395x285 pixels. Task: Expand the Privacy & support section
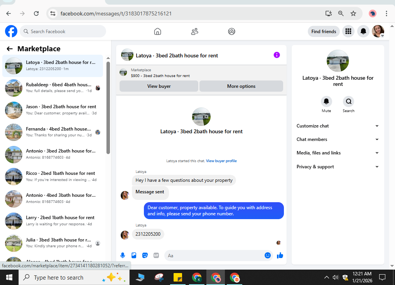[x=338, y=167]
